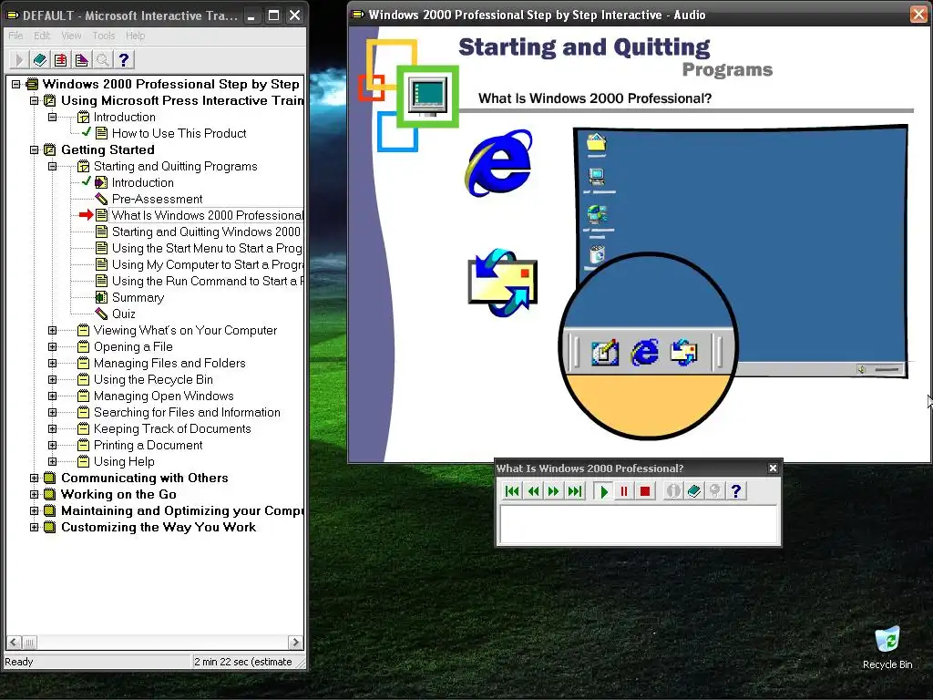Image resolution: width=933 pixels, height=700 pixels.
Task: Stop the audio lesson
Action: click(x=644, y=491)
